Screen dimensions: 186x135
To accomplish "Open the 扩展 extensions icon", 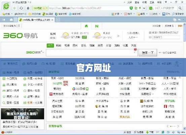I will click(113, 14).
